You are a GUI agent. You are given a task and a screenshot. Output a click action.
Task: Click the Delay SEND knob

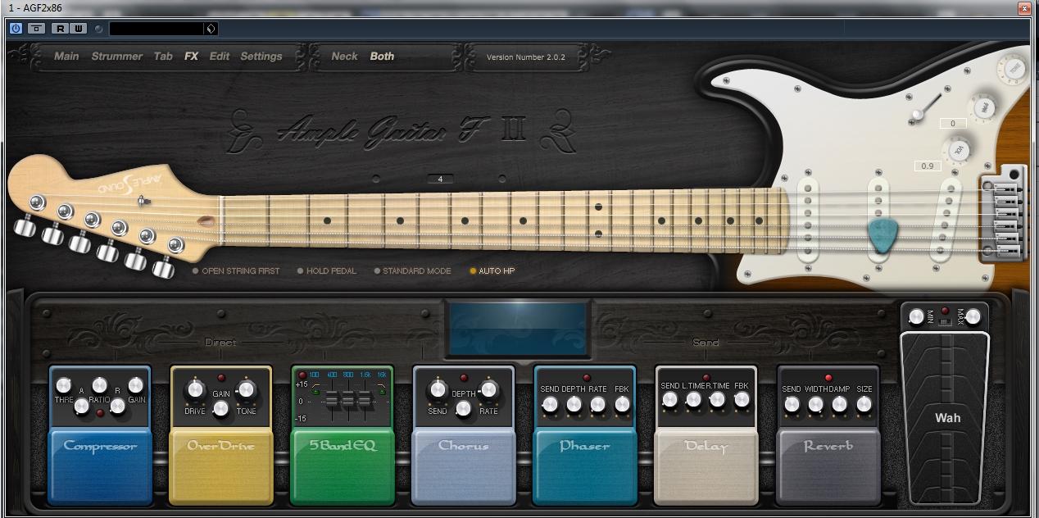[x=669, y=399]
